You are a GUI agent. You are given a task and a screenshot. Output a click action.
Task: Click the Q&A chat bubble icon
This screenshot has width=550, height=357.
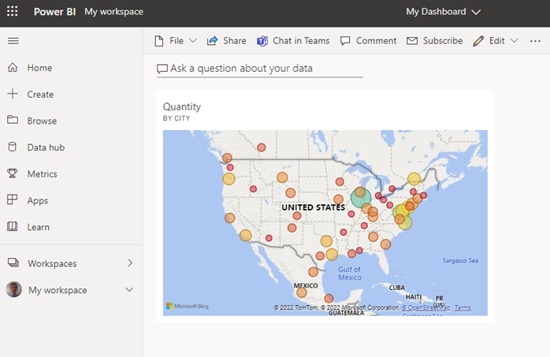pos(162,69)
